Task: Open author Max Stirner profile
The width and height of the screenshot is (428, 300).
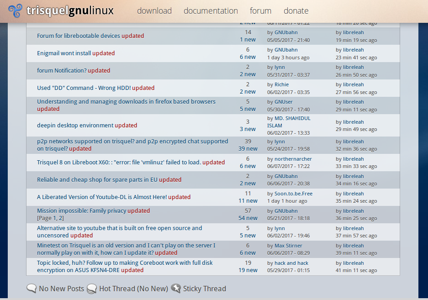Action: 288,246
